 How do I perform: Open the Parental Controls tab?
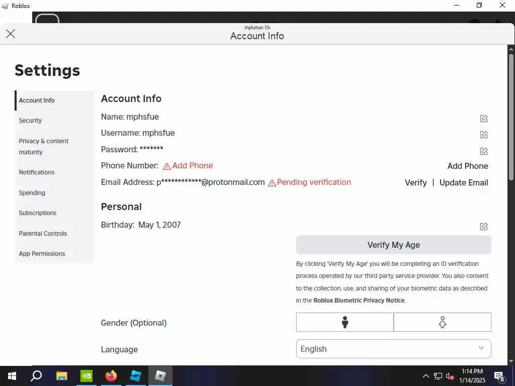coord(54,233)
